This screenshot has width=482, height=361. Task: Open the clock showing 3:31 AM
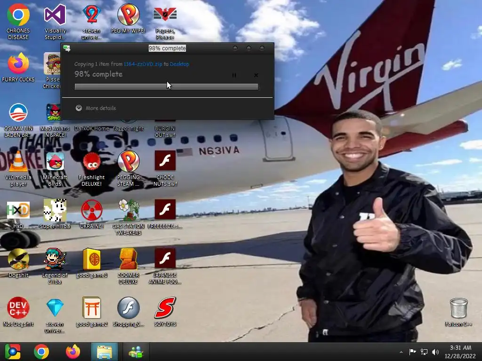pyautogui.click(x=460, y=352)
